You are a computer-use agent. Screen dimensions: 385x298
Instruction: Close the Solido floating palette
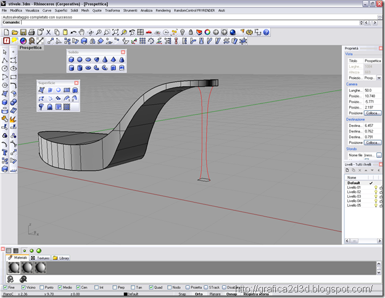pyautogui.click(x=123, y=52)
